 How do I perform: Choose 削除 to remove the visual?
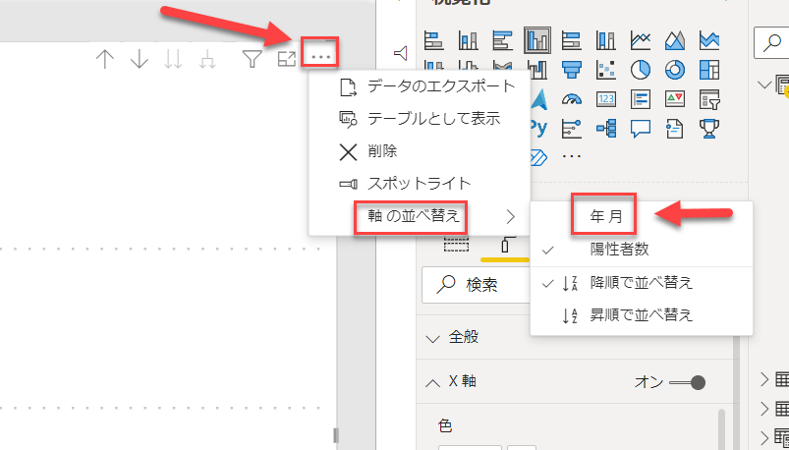coord(420,151)
